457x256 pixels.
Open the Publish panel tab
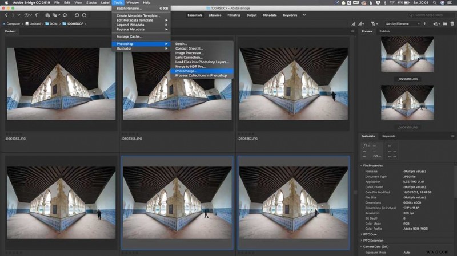(x=384, y=31)
